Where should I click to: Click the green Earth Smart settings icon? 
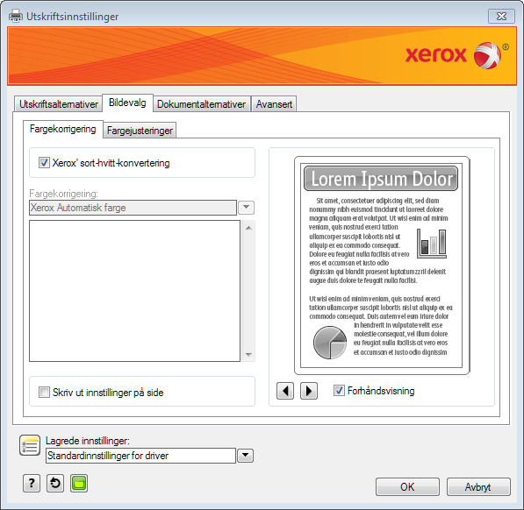tap(79, 483)
